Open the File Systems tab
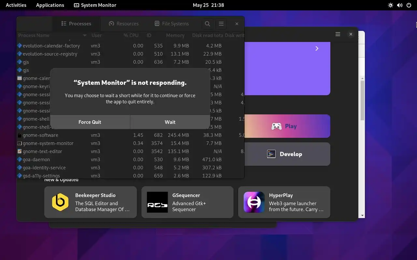The image size is (417, 260). (x=171, y=24)
